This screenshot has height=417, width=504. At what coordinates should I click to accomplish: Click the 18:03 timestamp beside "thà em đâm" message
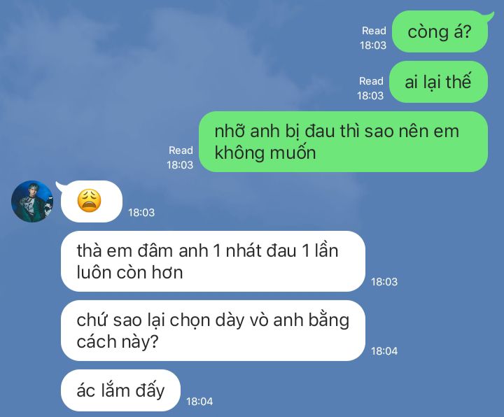(x=384, y=282)
